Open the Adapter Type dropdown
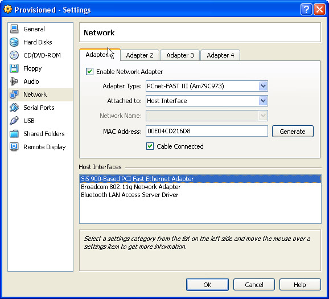The height and width of the screenshot is (299, 329). click(x=207, y=86)
